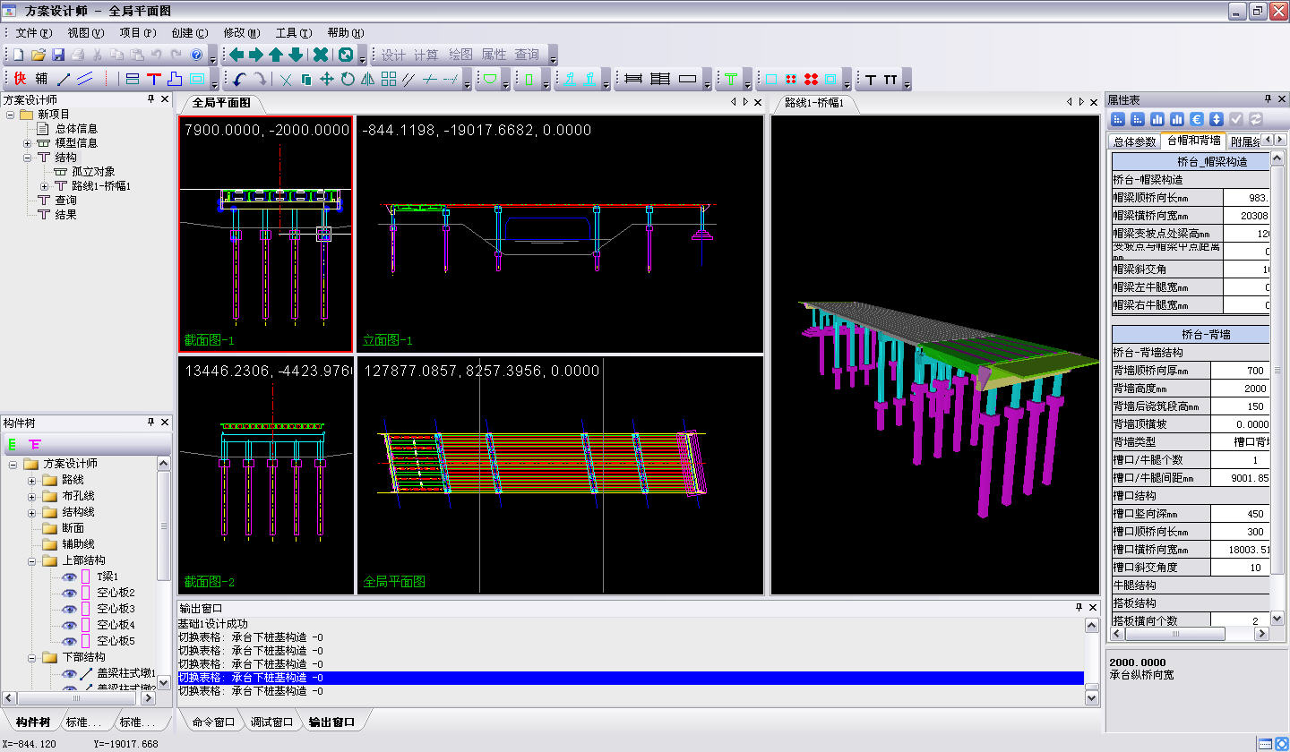Select the Mirror tool icon

point(368,79)
